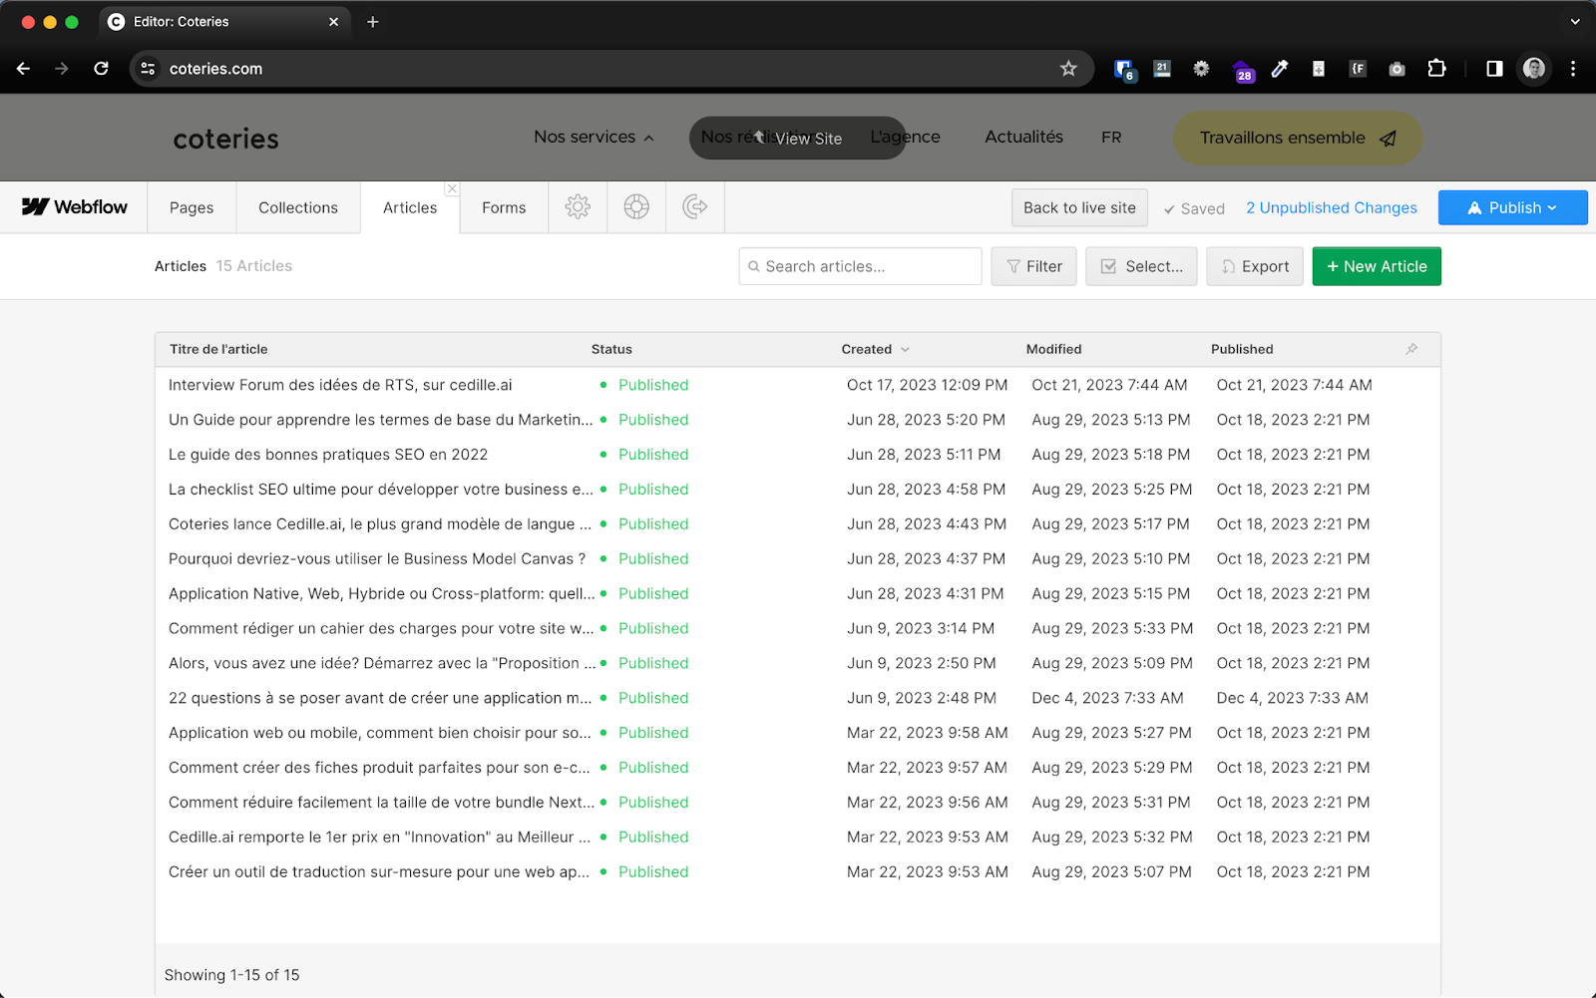
Task: Switch to the Collections tab
Action: click(x=298, y=207)
